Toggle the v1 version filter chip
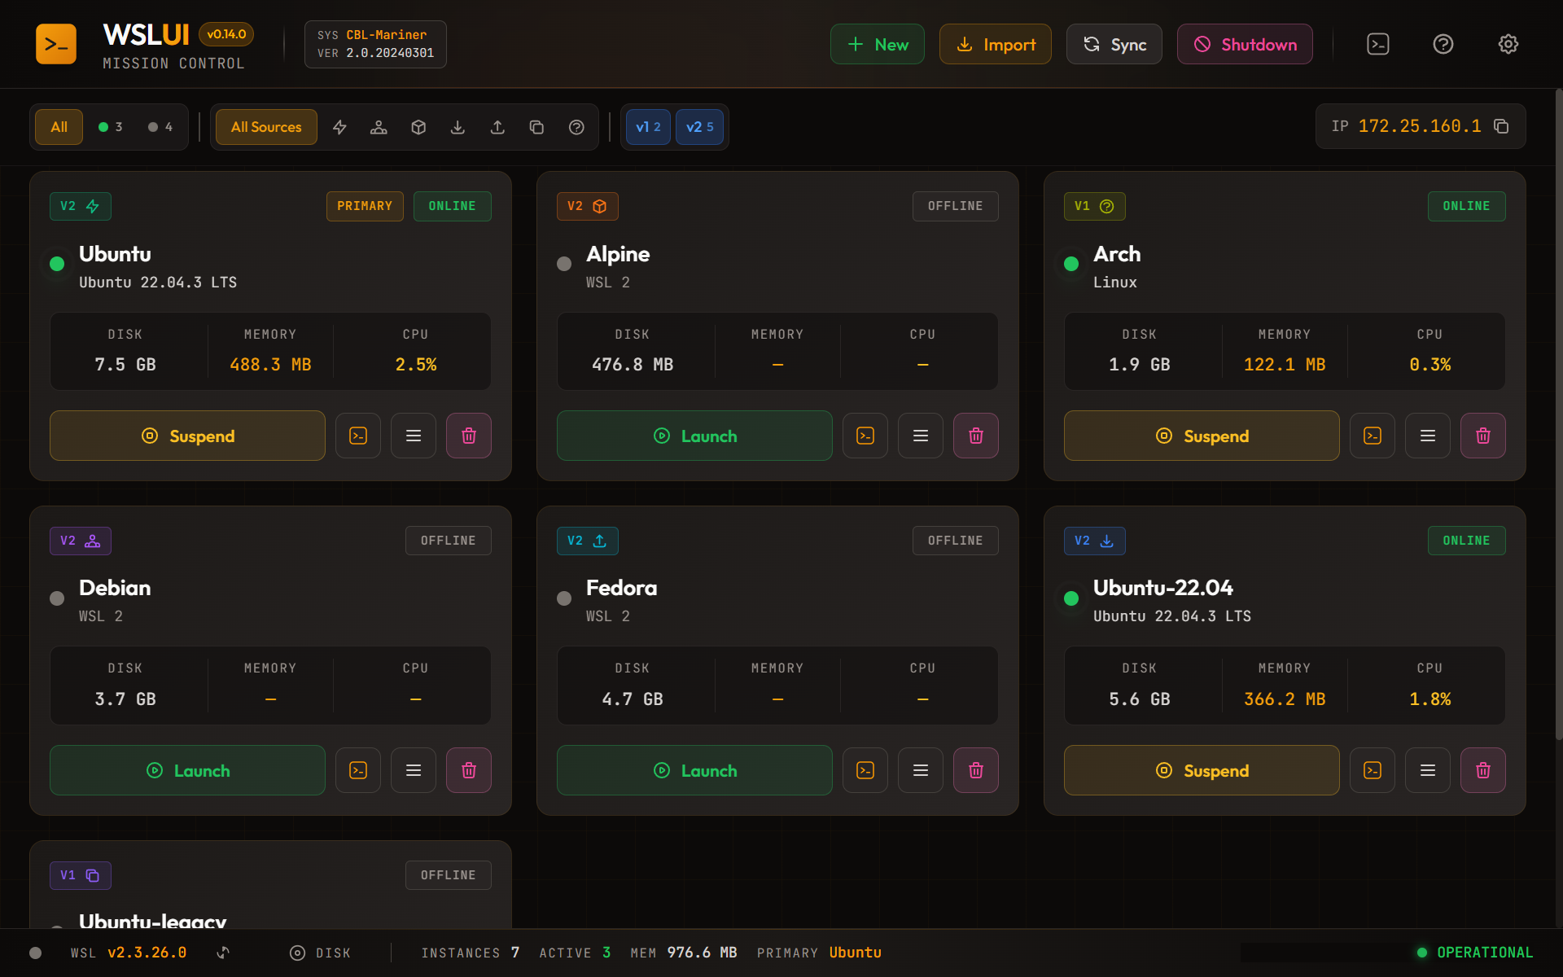This screenshot has height=977, width=1563. [648, 127]
